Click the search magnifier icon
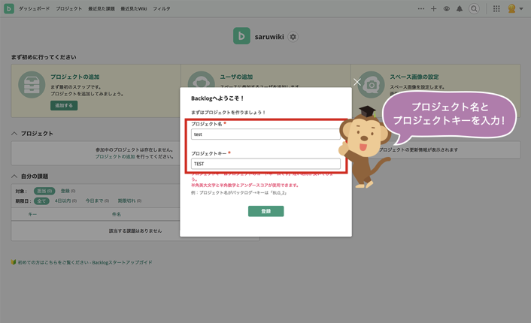Image resolution: width=531 pixels, height=323 pixels. click(474, 9)
